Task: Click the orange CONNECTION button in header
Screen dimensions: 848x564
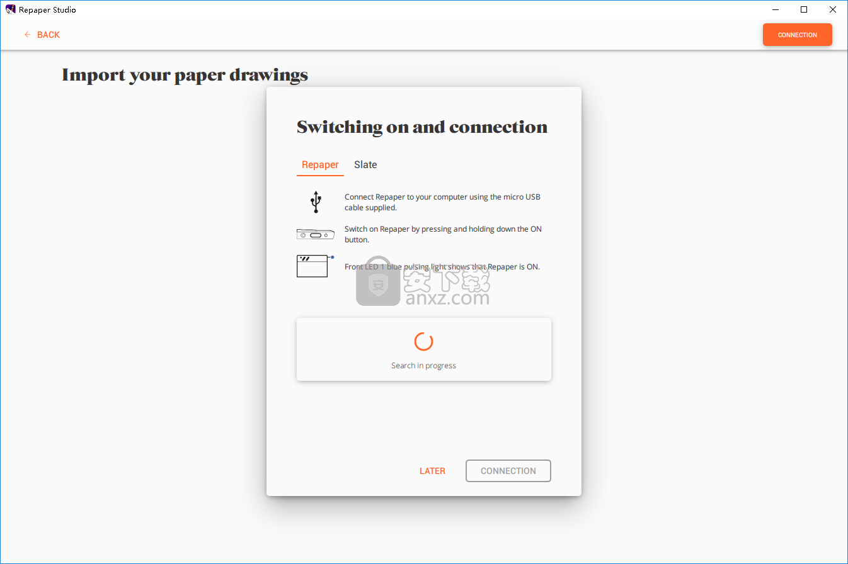Action: pyautogui.click(x=797, y=35)
